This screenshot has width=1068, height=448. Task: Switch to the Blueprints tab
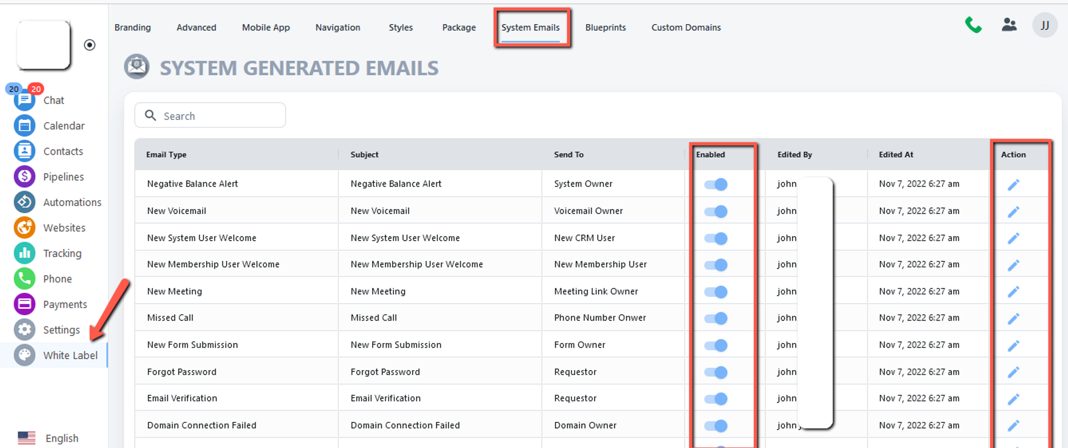click(x=605, y=28)
